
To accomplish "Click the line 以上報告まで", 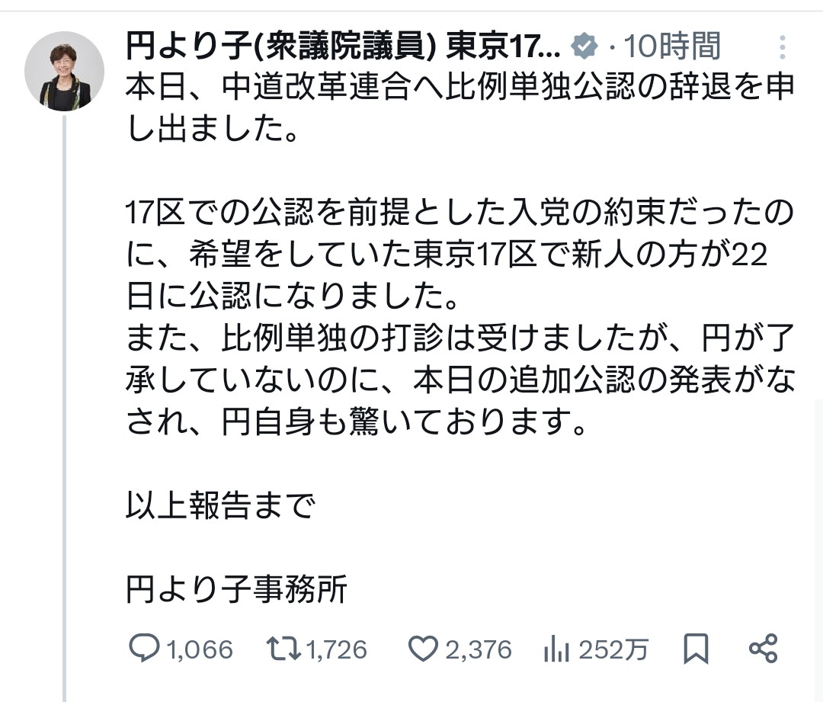I will [221, 505].
